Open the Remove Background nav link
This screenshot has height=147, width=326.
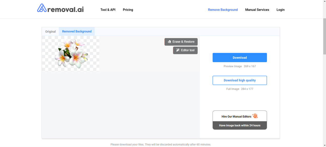[223, 10]
